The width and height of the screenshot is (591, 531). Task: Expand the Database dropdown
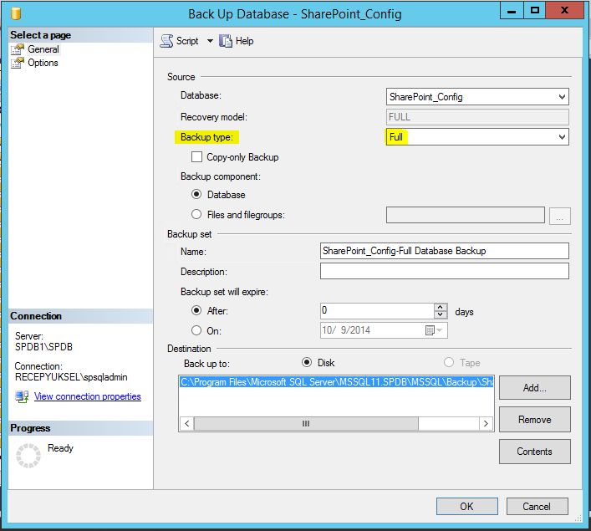click(562, 97)
